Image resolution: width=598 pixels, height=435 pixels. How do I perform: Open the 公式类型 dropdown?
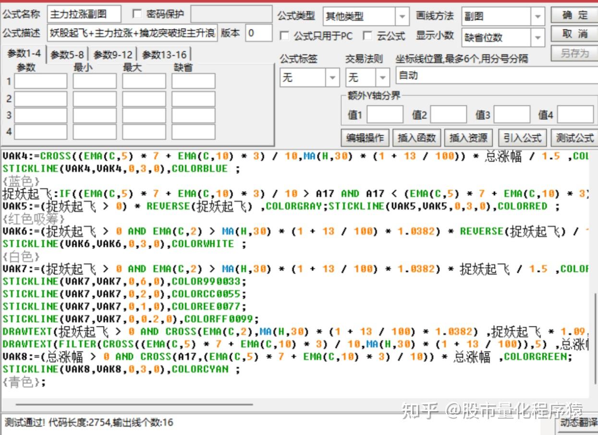[x=403, y=17]
